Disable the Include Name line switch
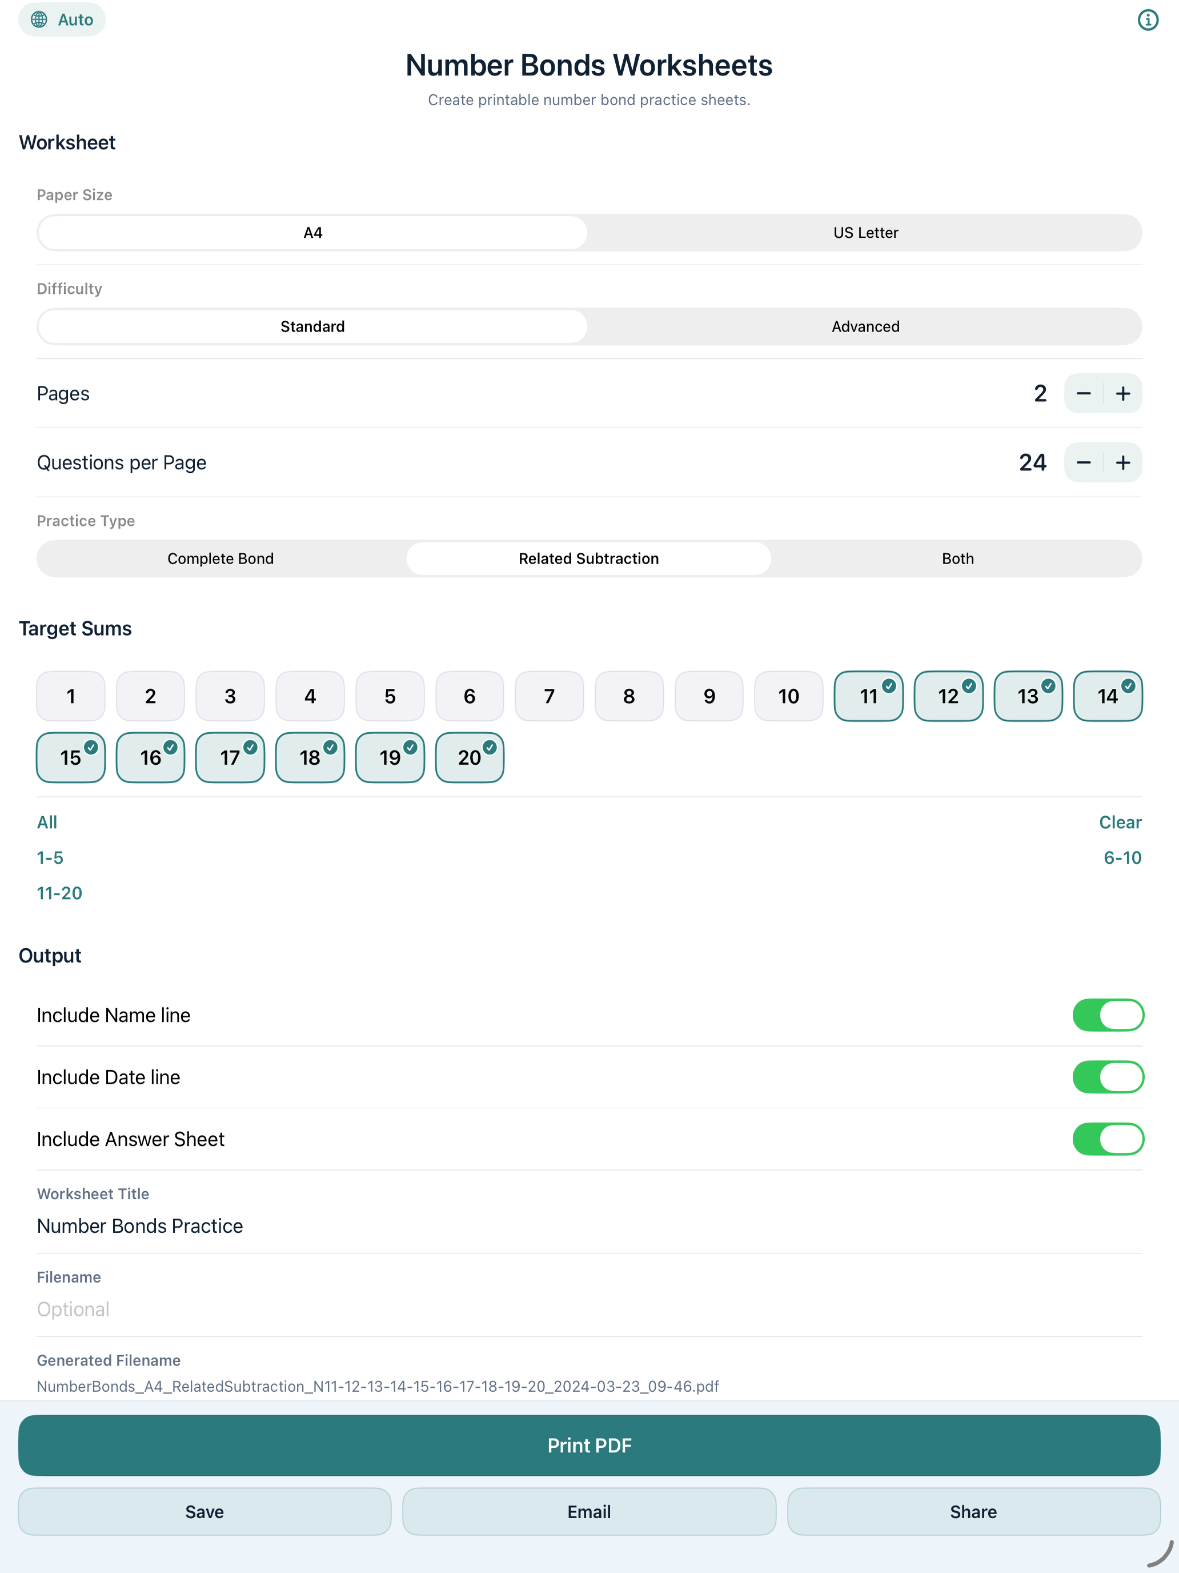 tap(1107, 1015)
